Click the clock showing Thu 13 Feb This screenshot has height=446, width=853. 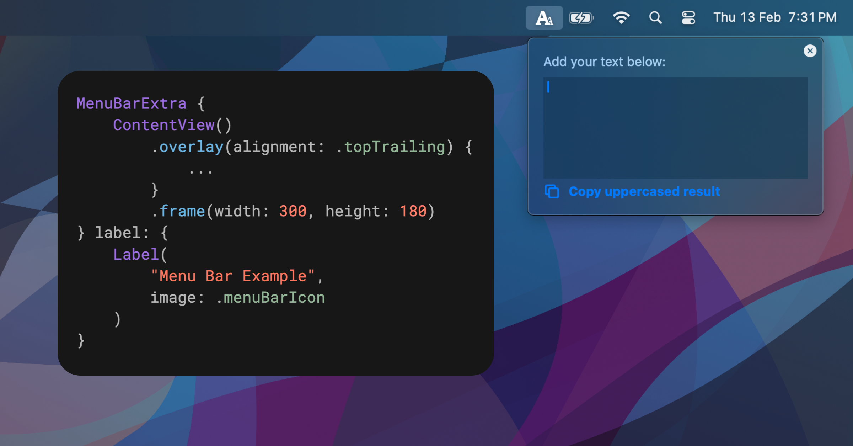(x=746, y=17)
